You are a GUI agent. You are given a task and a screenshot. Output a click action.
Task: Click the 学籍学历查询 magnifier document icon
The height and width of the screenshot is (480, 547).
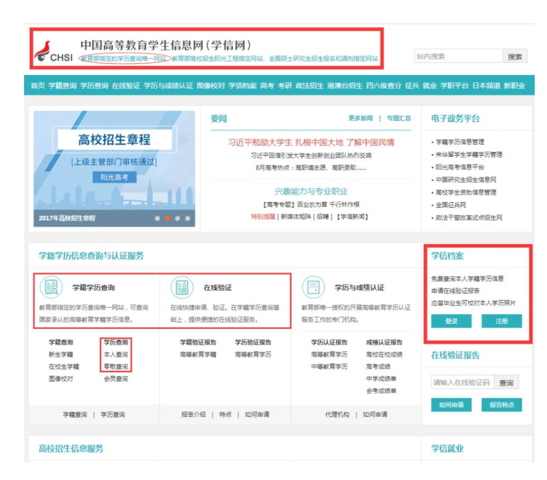coord(50,287)
